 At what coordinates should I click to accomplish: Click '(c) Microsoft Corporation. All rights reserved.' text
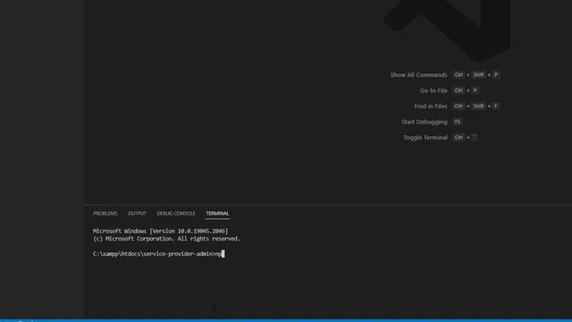pos(166,239)
